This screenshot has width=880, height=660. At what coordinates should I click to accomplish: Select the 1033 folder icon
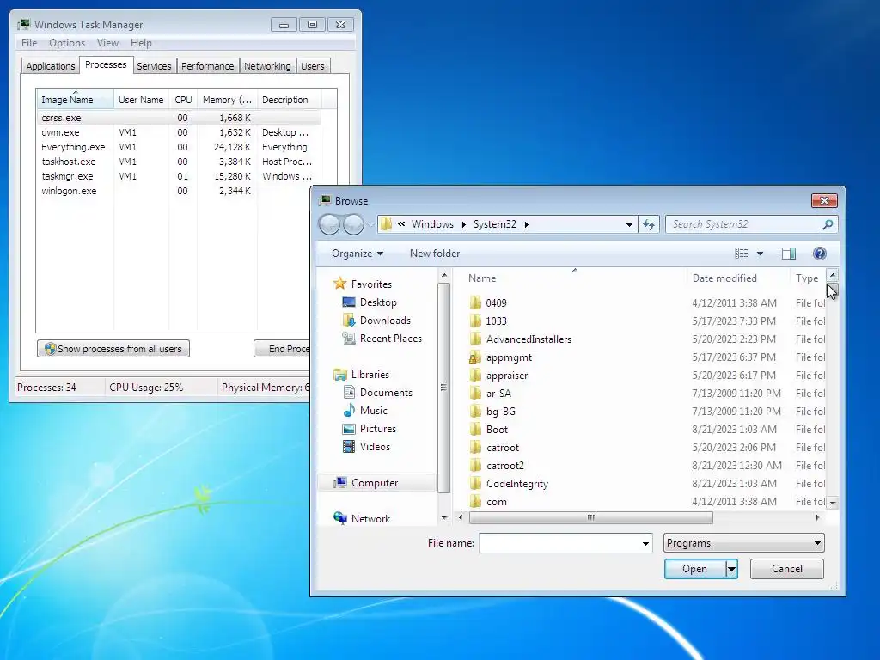tap(475, 321)
